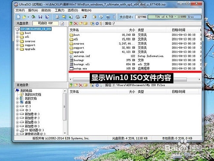Click the 3277MB total size field

click(x=141, y=17)
